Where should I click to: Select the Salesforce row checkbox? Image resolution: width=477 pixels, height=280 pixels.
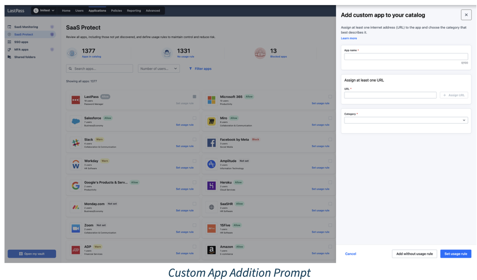coord(195,118)
